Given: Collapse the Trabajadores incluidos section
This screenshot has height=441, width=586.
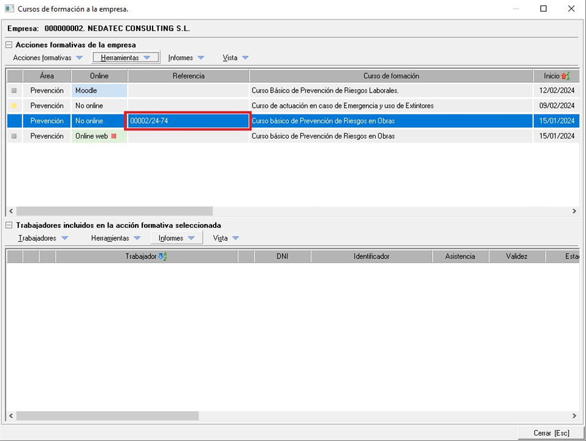Looking at the screenshot, I should click(9, 225).
